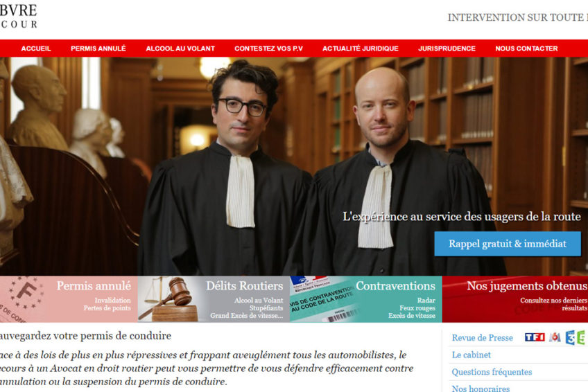Open the Contraventions tile

[366, 299]
